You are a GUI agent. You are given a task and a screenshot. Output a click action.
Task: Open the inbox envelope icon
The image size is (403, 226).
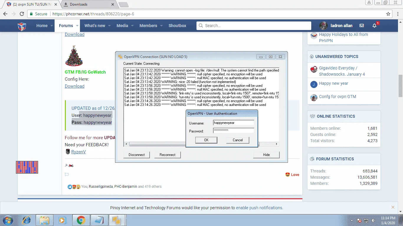pyautogui.click(x=362, y=26)
